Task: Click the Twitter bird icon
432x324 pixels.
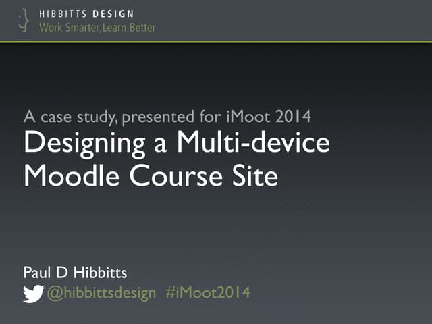Action: (x=33, y=294)
